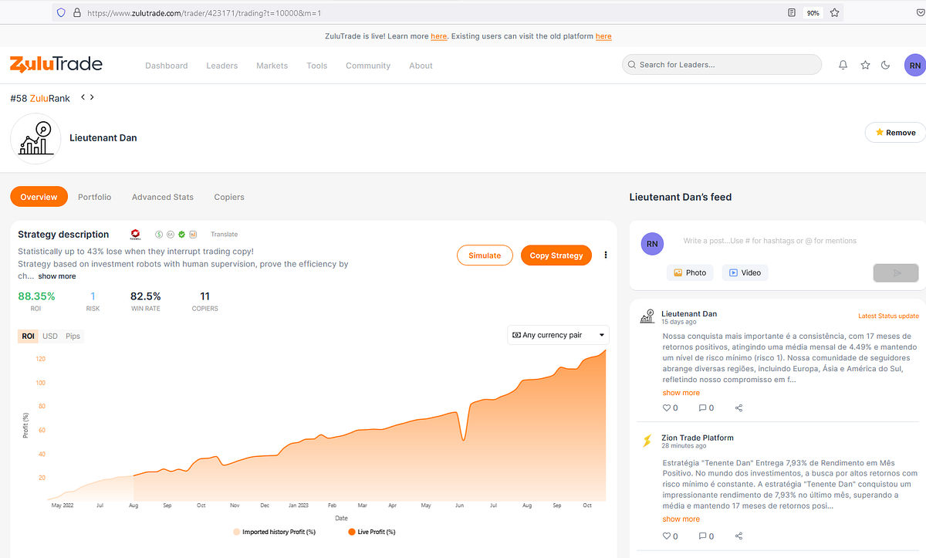
Task: Open three-dot strategy options menu
Action: pos(606,255)
